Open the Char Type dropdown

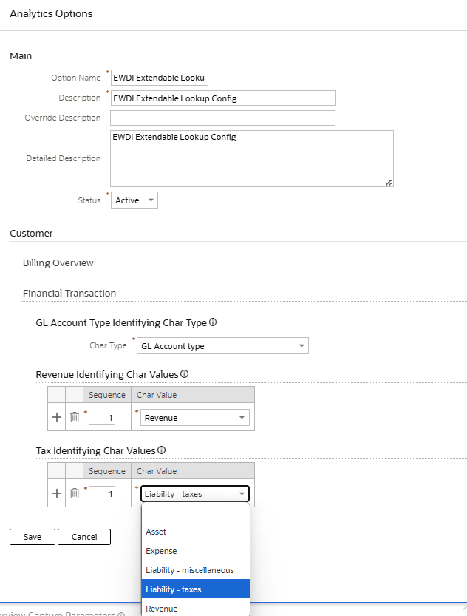(301, 345)
